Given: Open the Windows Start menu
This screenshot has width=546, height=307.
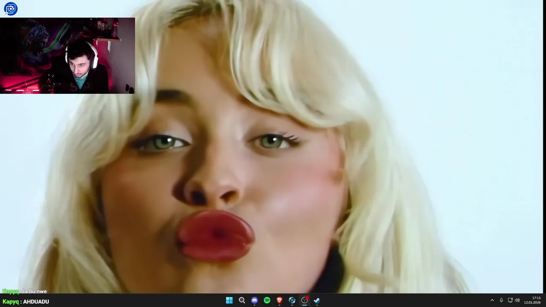Looking at the screenshot, I should coord(229,300).
